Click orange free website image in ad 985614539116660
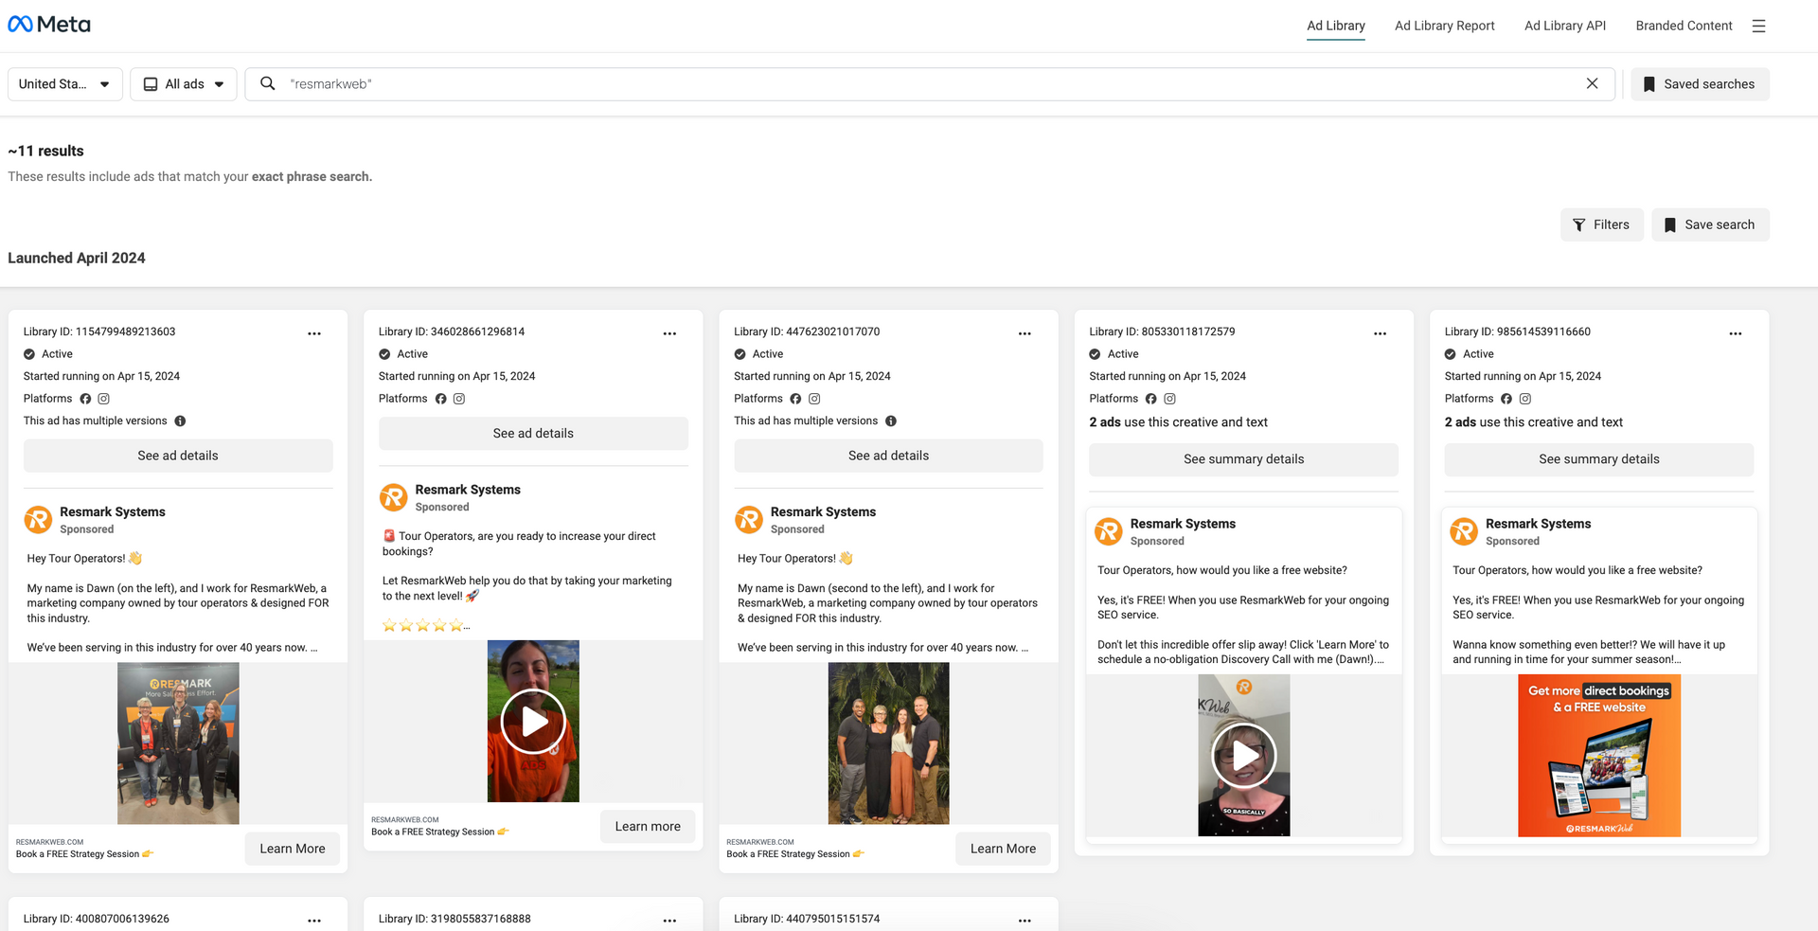Screen dimensions: 1818x931 tap(1598, 756)
